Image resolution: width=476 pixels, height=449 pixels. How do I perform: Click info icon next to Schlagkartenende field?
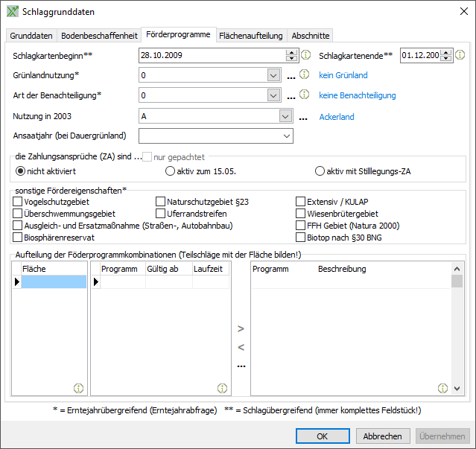tap(460, 55)
